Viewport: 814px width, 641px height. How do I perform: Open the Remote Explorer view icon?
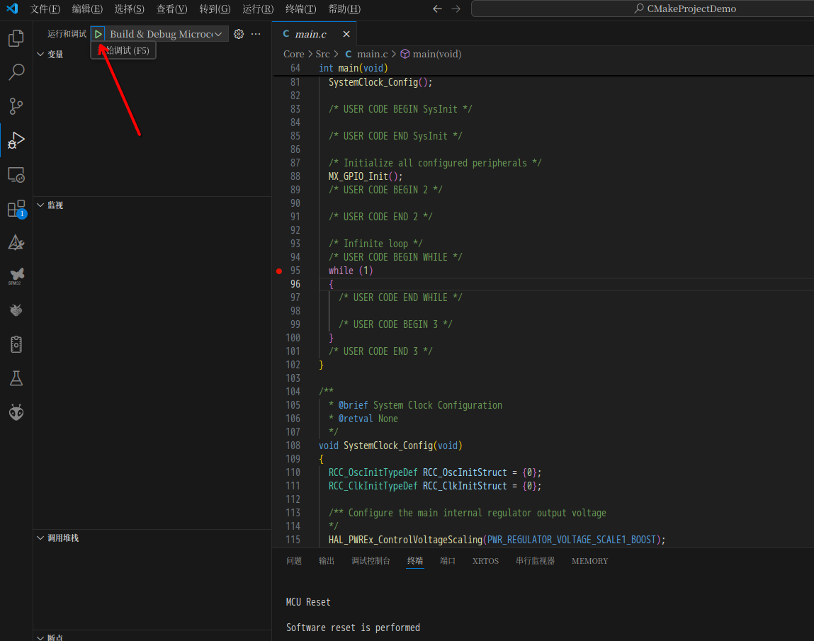pyautogui.click(x=16, y=175)
